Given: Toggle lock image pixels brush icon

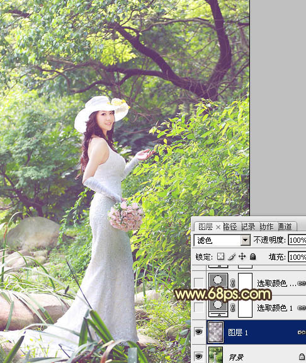Looking at the screenshot, I should point(232,256).
